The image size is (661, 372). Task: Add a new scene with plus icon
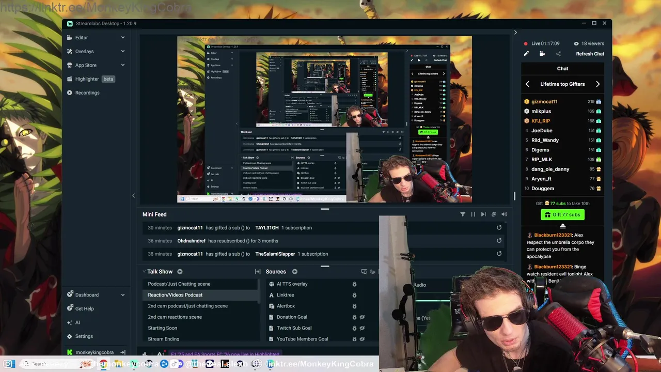[x=180, y=272]
